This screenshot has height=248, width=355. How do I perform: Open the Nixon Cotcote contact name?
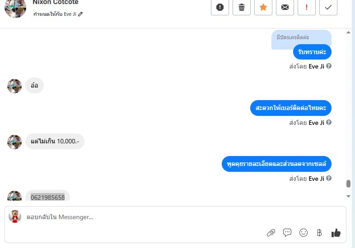[x=56, y=2]
